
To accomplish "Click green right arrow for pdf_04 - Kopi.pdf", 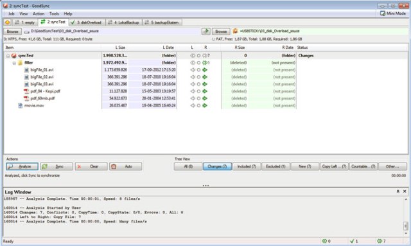I will (205, 91).
